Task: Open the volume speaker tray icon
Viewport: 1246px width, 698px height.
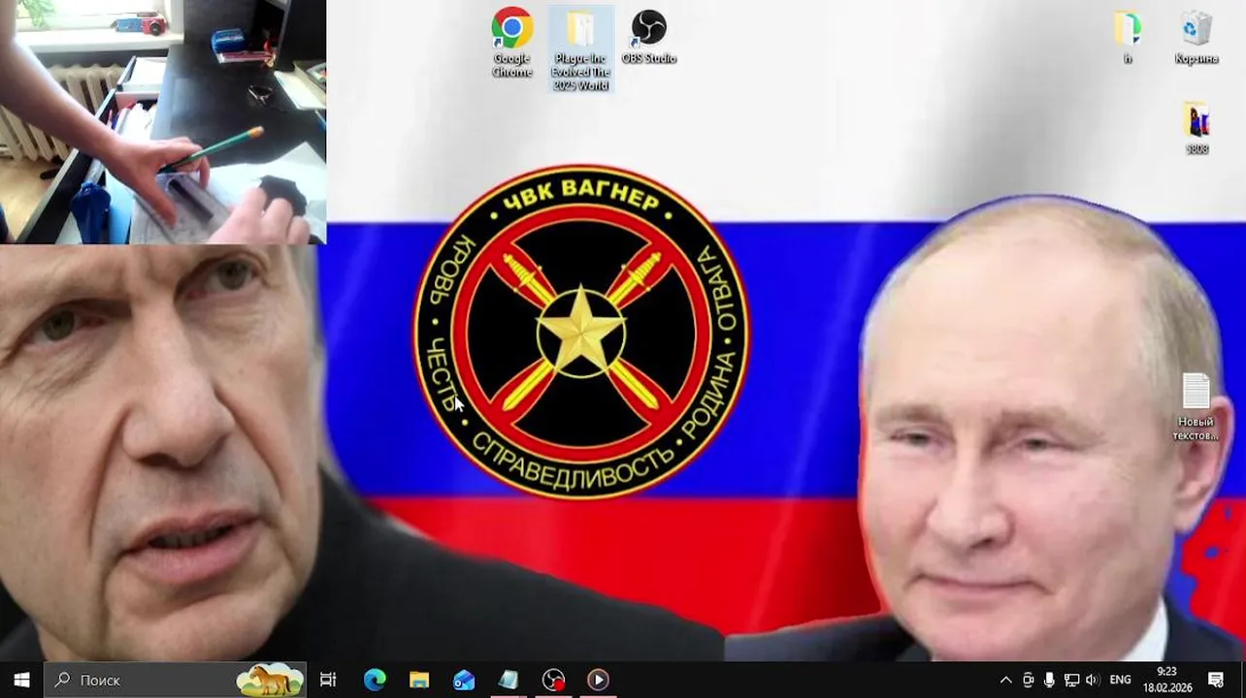Action: coord(1092,680)
